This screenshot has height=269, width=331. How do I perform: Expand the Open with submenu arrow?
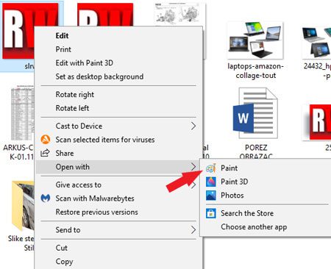point(193,167)
